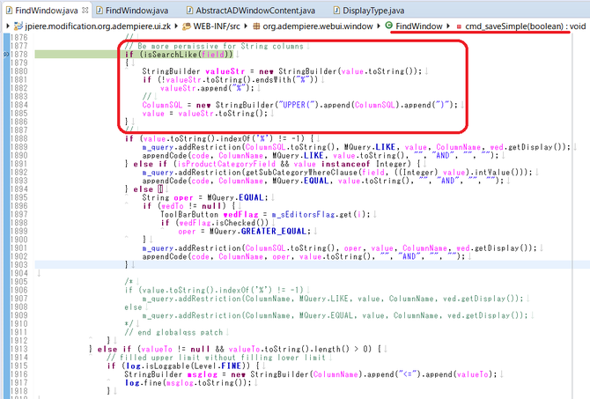Viewport: 590px width, 399px height.
Task: Click the 'ToolBarButton wedFlag' line
Action: pos(265,215)
